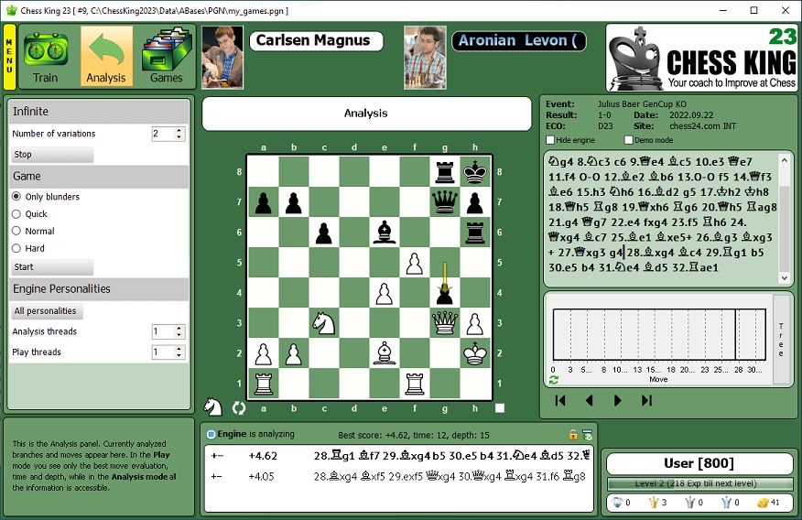
Task: Select the black pawn on g4
Action: (x=445, y=292)
